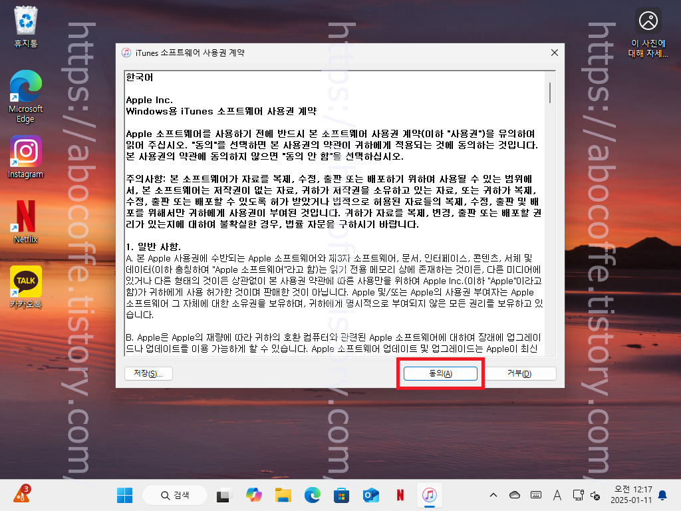Click the muted volume tray icon

[x=595, y=495]
